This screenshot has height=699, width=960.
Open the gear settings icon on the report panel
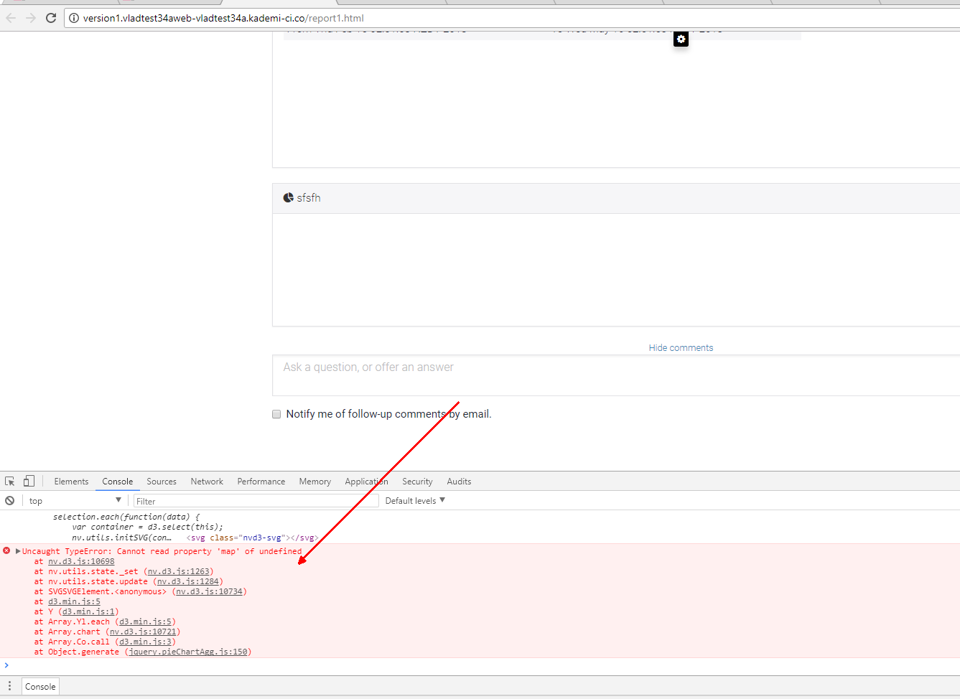tap(681, 39)
